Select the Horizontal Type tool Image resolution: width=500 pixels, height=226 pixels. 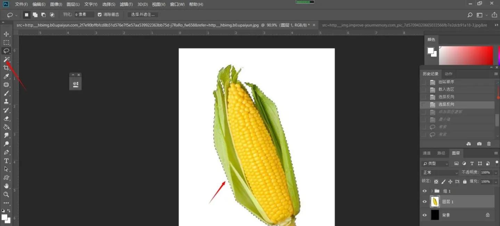pyautogui.click(x=6, y=161)
